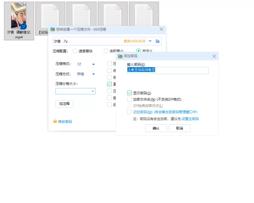The image size is (254, 203).
Task: Expand the 压缩格式 7Z dropdown
Action: coord(93,64)
